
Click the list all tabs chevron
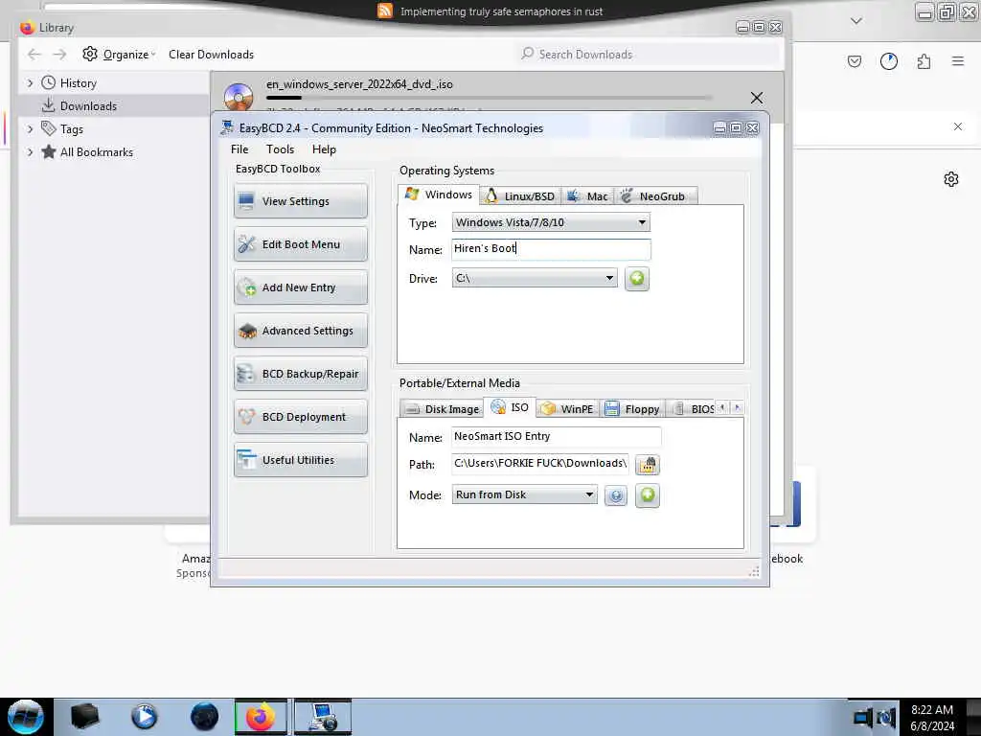click(856, 21)
